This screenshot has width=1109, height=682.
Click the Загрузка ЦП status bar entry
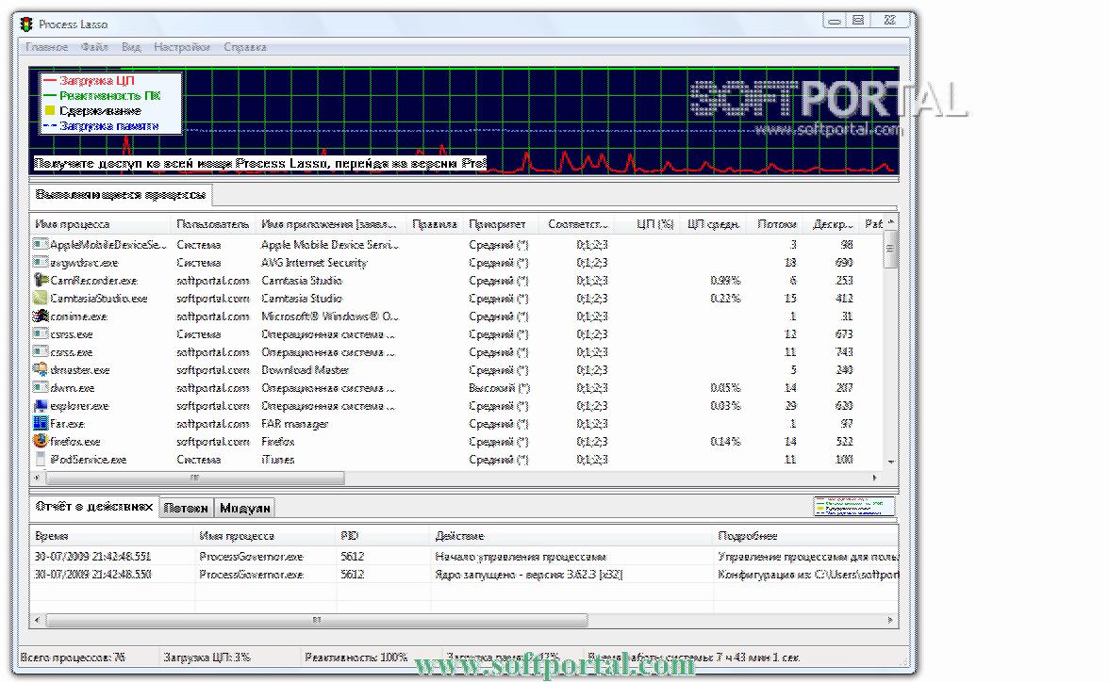pyautogui.click(x=207, y=658)
